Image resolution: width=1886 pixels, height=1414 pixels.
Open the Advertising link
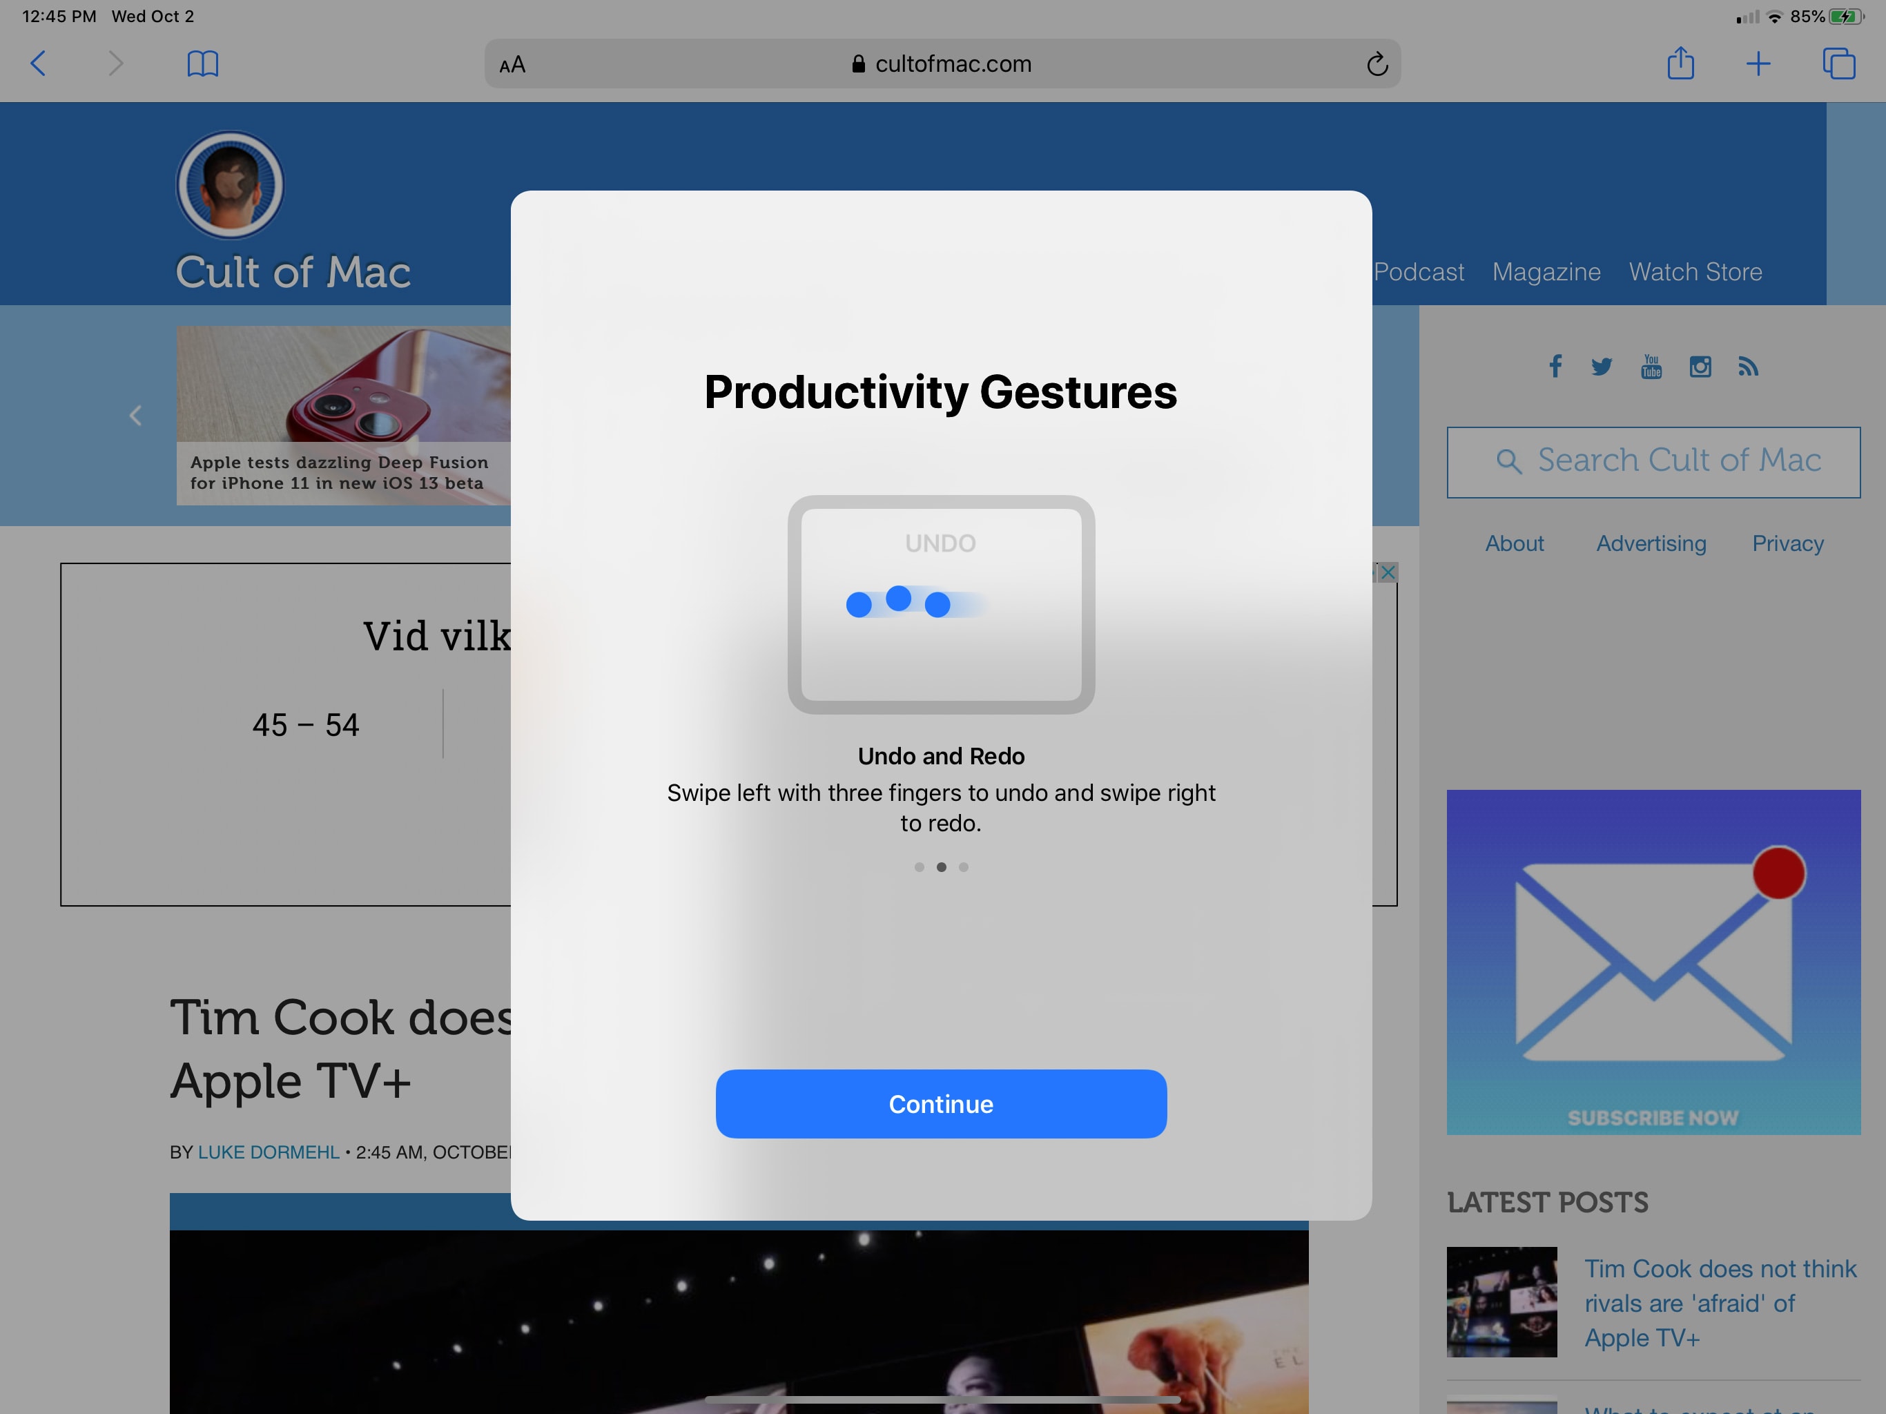[1651, 543]
